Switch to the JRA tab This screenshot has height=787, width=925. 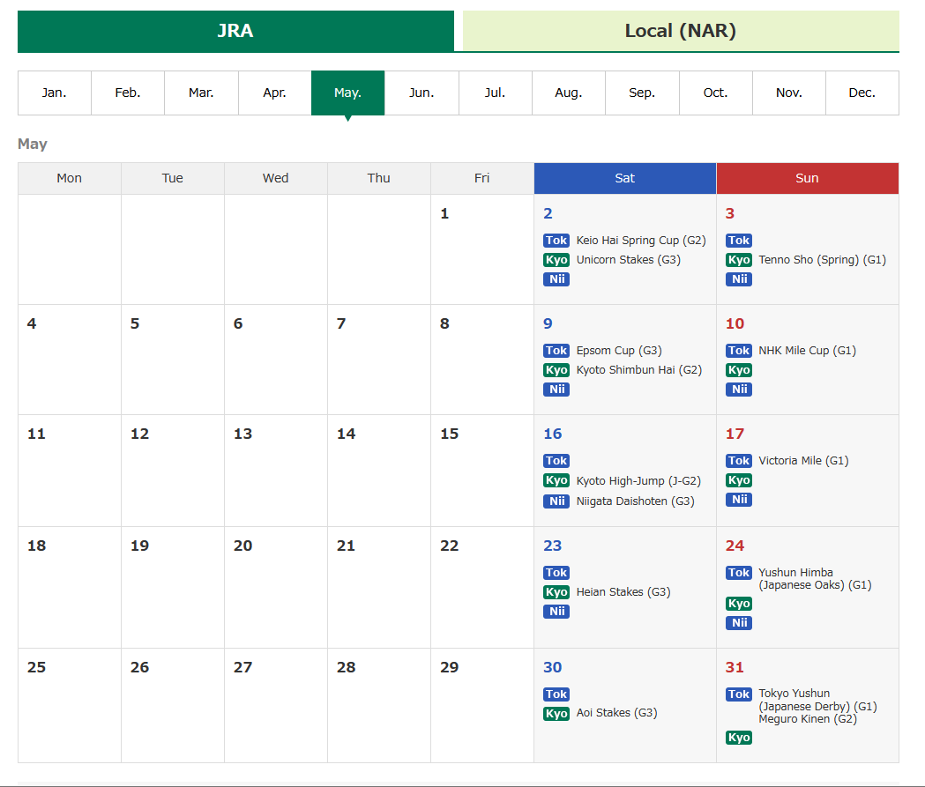coord(235,31)
